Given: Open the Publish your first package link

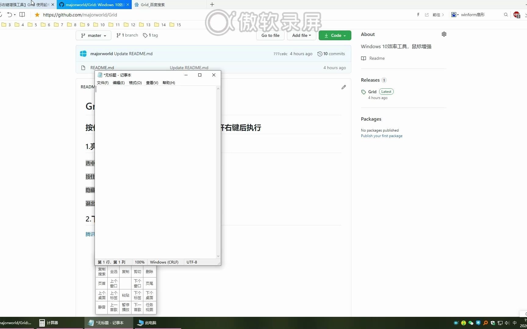Looking at the screenshot, I should pos(382,136).
